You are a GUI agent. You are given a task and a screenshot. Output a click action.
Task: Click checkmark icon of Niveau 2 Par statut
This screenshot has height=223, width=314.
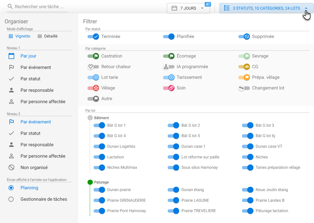(x=11, y=133)
